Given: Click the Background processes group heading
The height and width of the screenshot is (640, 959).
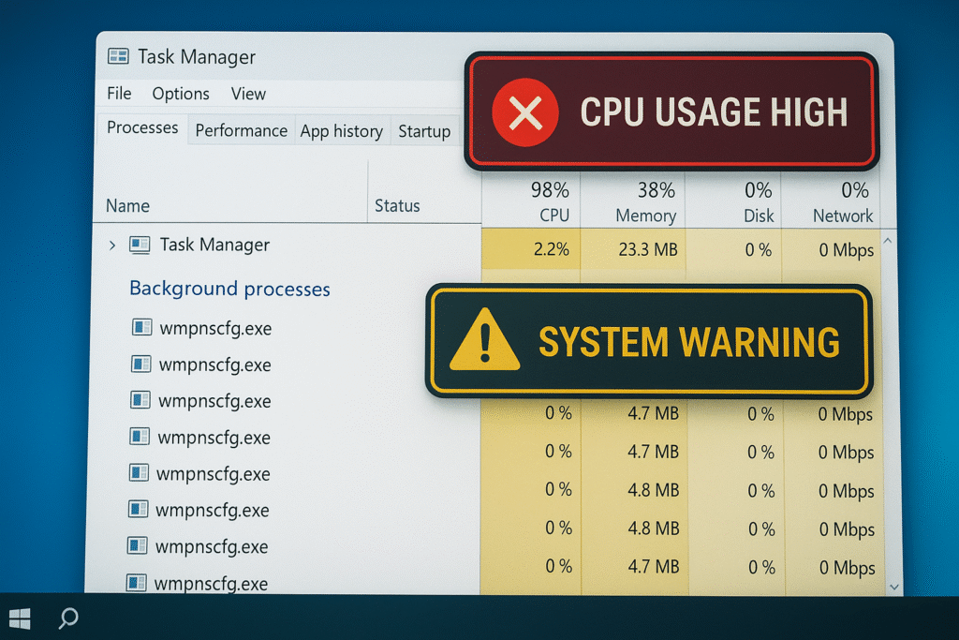Looking at the screenshot, I should (x=229, y=289).
